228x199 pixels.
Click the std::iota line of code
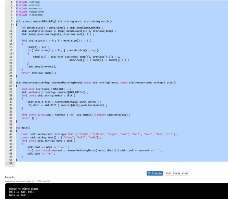coord(58,34)
